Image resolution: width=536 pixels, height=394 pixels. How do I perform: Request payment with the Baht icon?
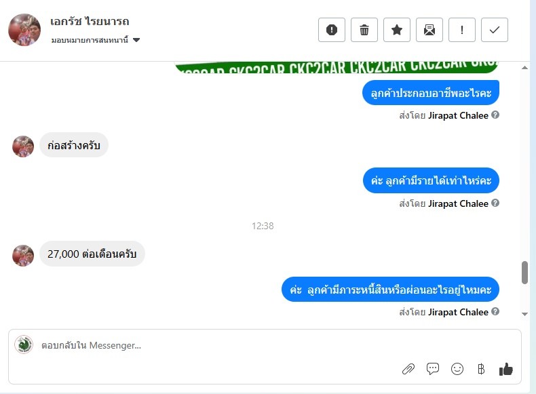pyautogui.click(x=481, y=369)
